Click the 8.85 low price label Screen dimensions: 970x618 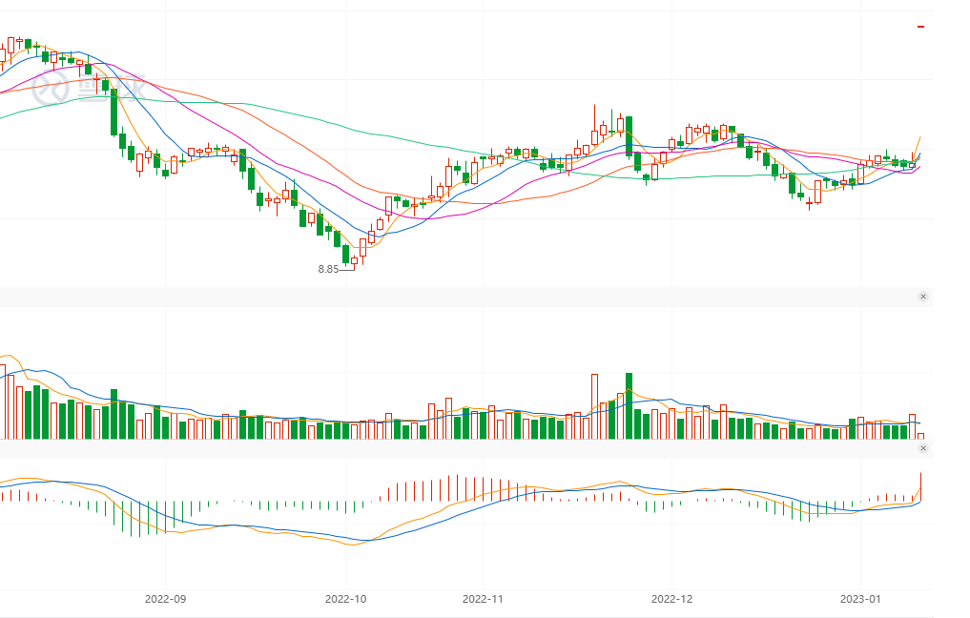click(328, 269)
